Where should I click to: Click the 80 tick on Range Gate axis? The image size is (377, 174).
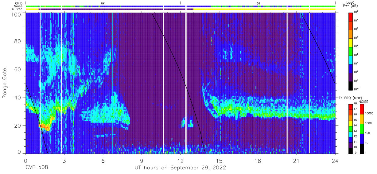tap(17, 41)
